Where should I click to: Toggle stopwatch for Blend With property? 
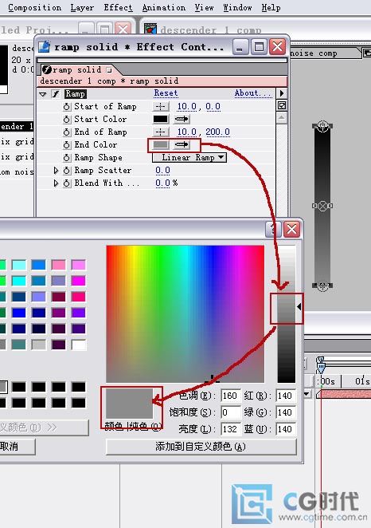[67, 183]
